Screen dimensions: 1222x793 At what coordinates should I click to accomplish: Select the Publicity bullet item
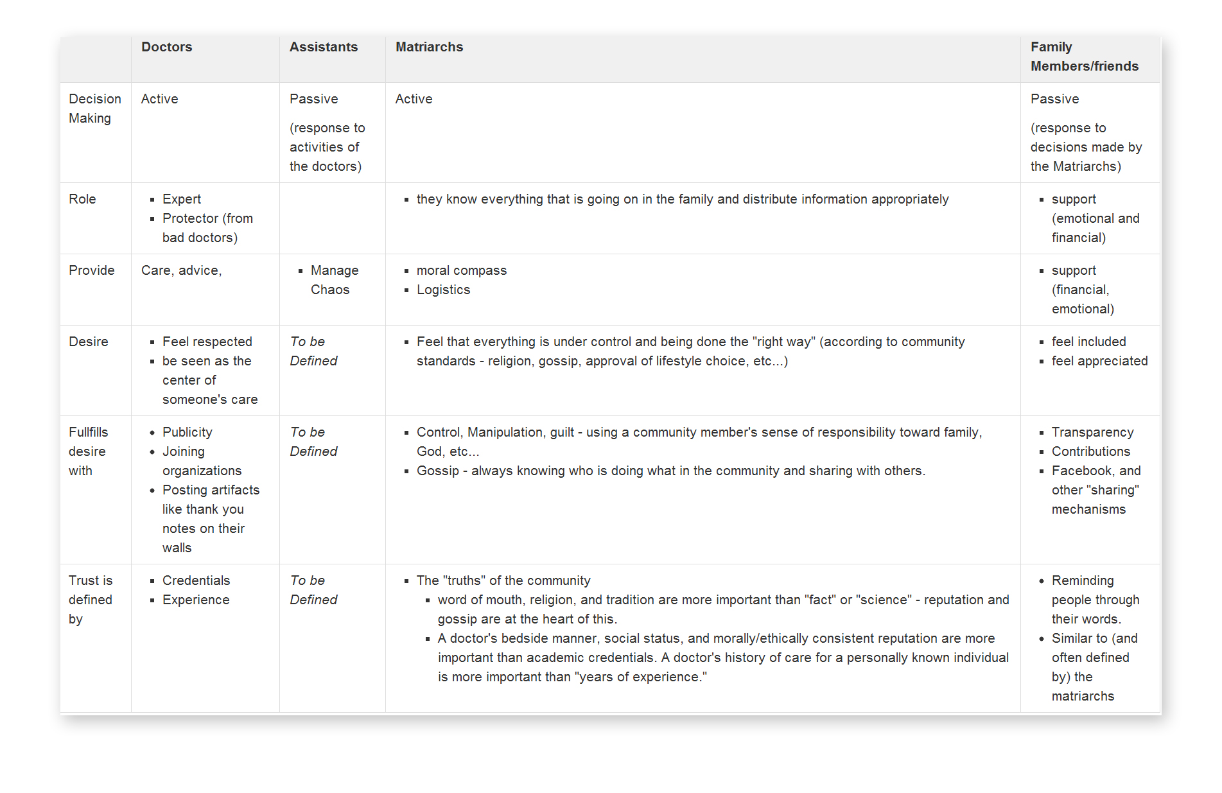point(187,432)
